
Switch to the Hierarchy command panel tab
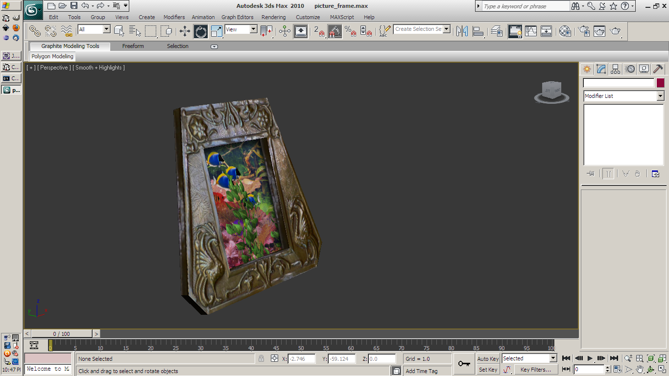click(616, 69)
